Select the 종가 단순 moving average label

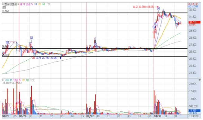coord(25,4)
